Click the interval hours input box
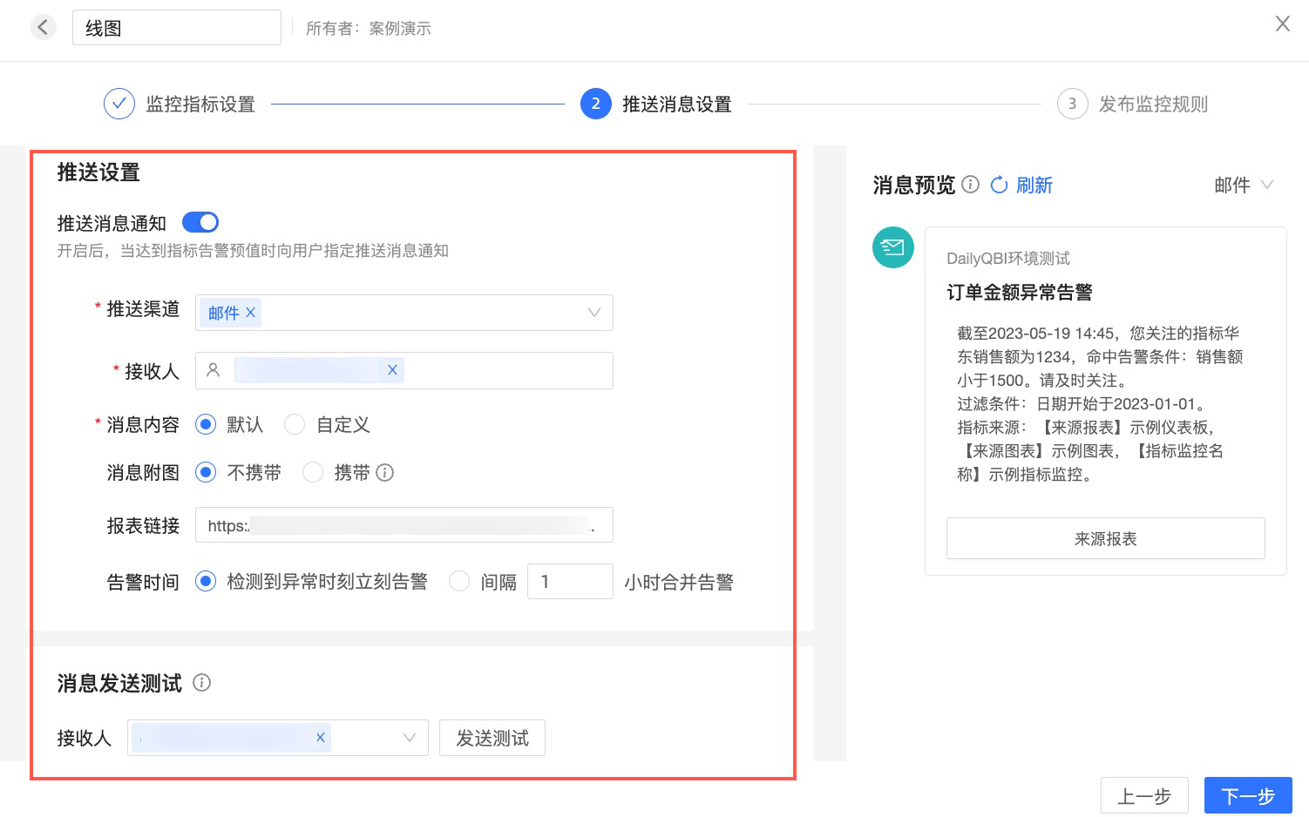Screen dimensions: 1309x817 tap(570, 581)
